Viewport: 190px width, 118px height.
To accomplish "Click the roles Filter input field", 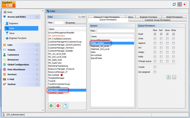I will 59,23.
